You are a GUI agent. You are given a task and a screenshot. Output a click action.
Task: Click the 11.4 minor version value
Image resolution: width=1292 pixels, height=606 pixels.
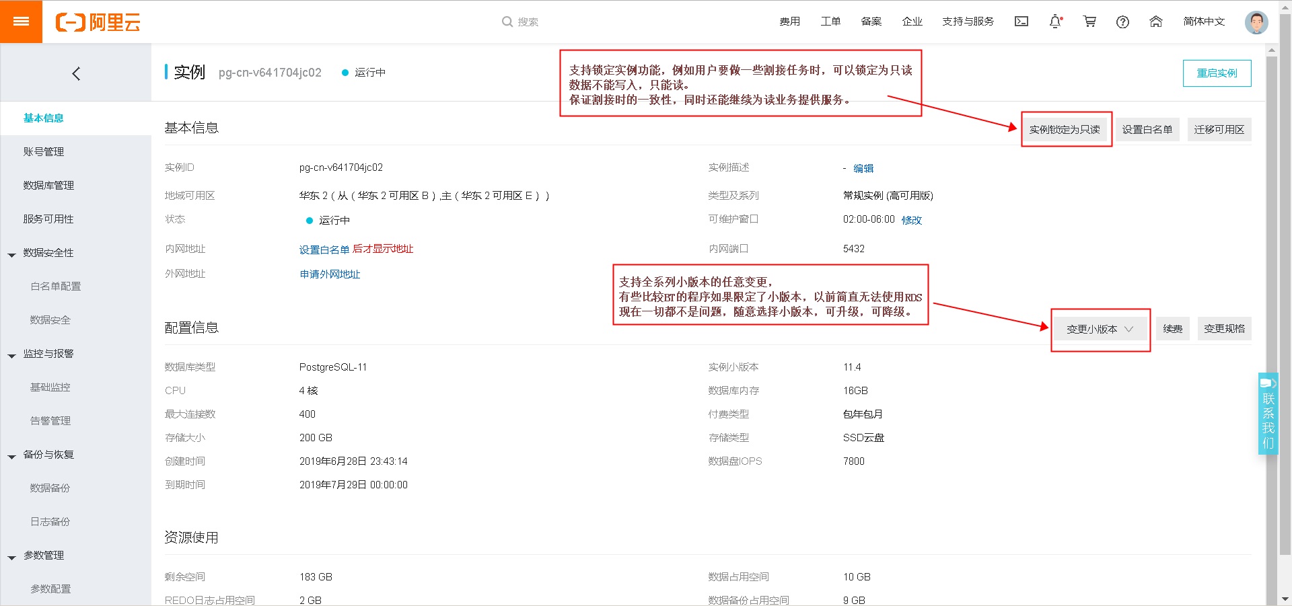click(x=852, y=367)
